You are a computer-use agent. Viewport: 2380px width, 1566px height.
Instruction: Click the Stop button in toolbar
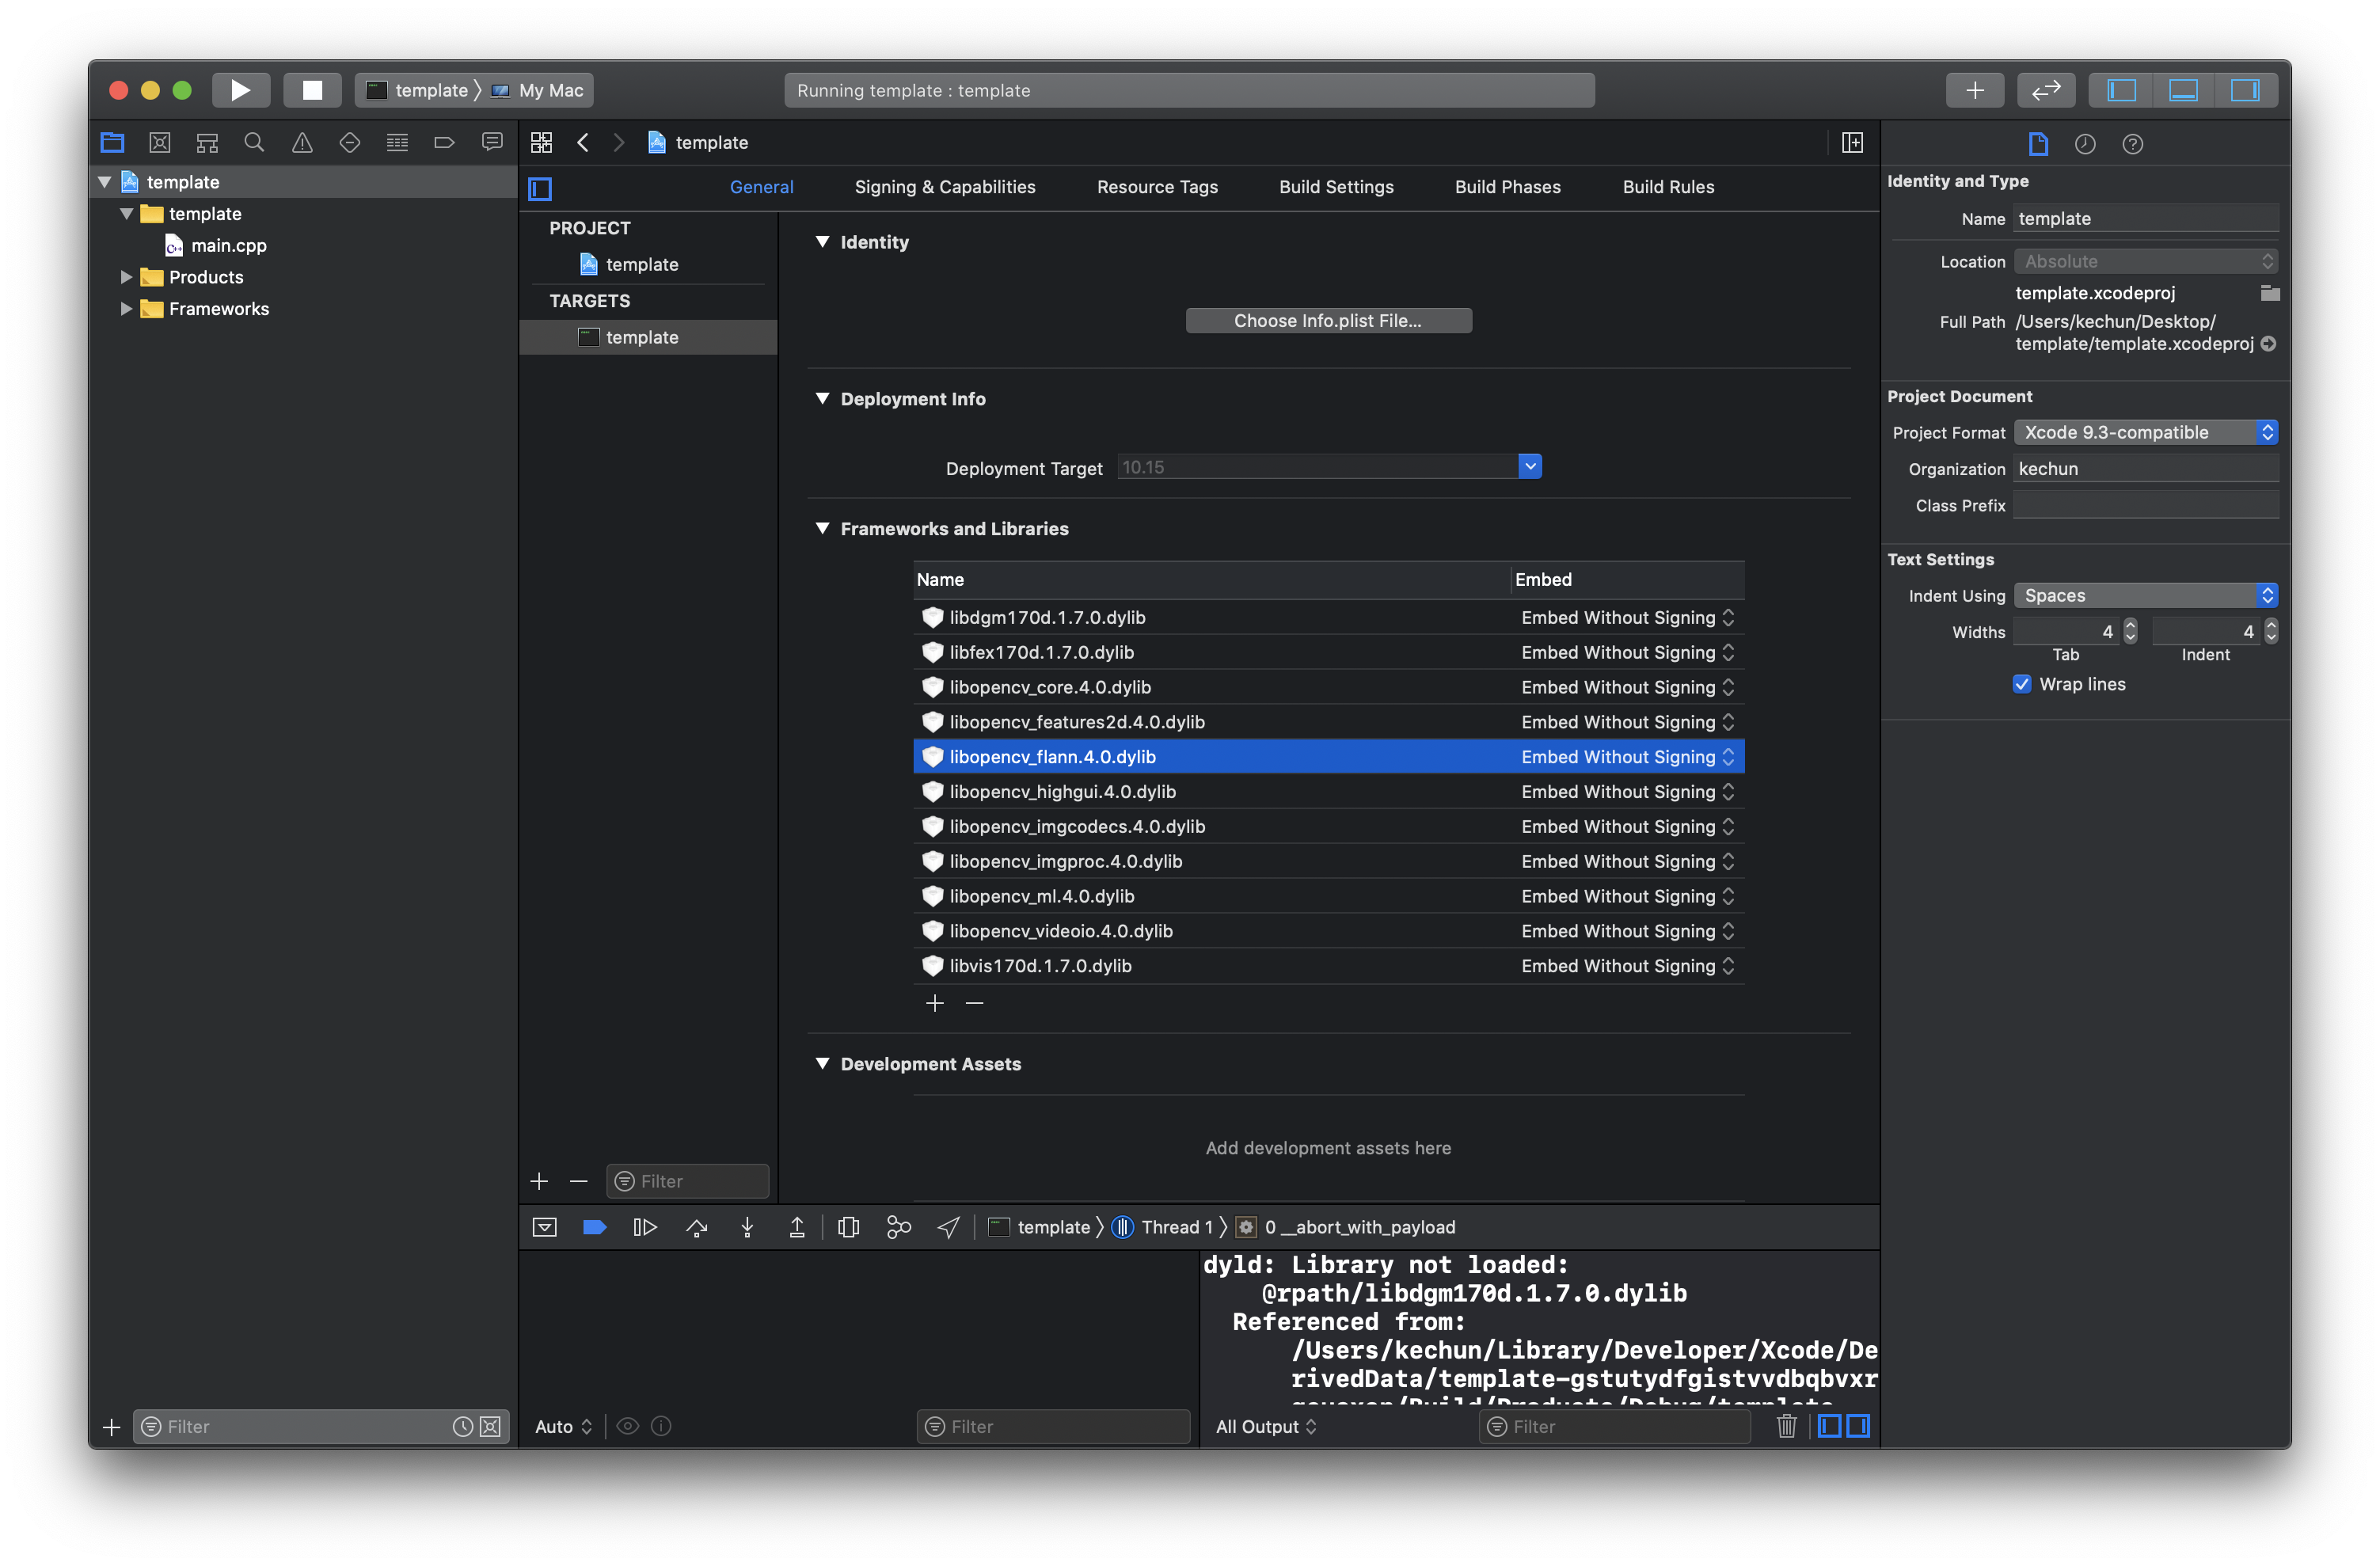tap(312, 90)
